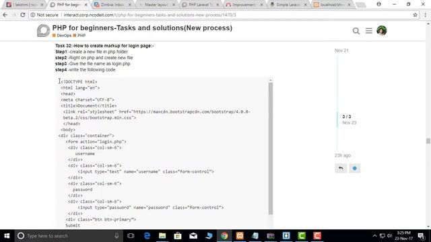431x242 pixels.
Task: Click the Discourse site logo
Action: pos(43,30)
